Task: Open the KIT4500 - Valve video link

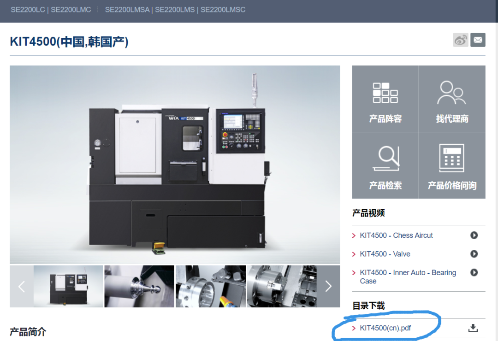Action: [385, 254]
